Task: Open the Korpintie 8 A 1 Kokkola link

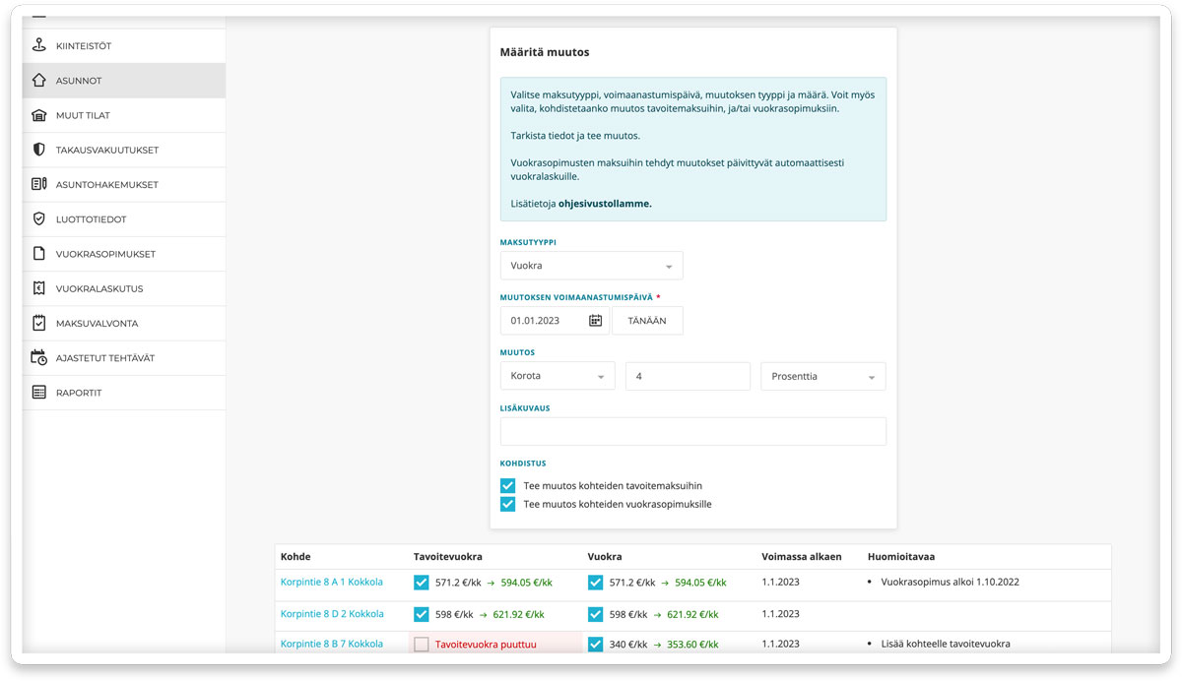Action: point(332,583)
